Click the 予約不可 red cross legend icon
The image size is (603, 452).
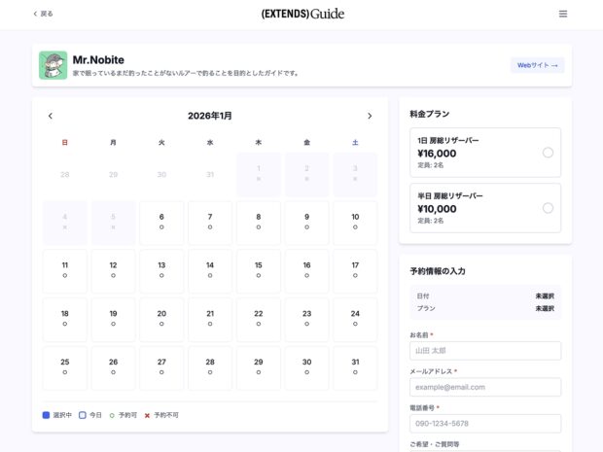[147, 415]
